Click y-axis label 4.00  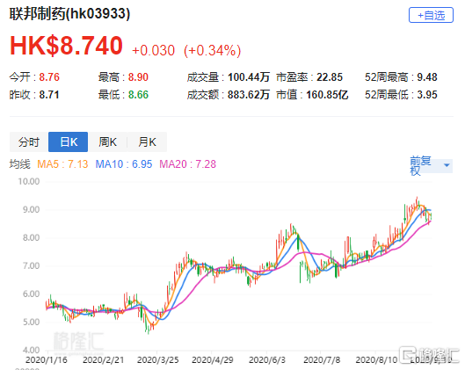[x=31, y=350]
